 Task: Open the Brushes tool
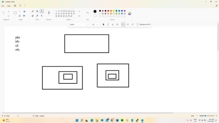click(x=49, y=13)
